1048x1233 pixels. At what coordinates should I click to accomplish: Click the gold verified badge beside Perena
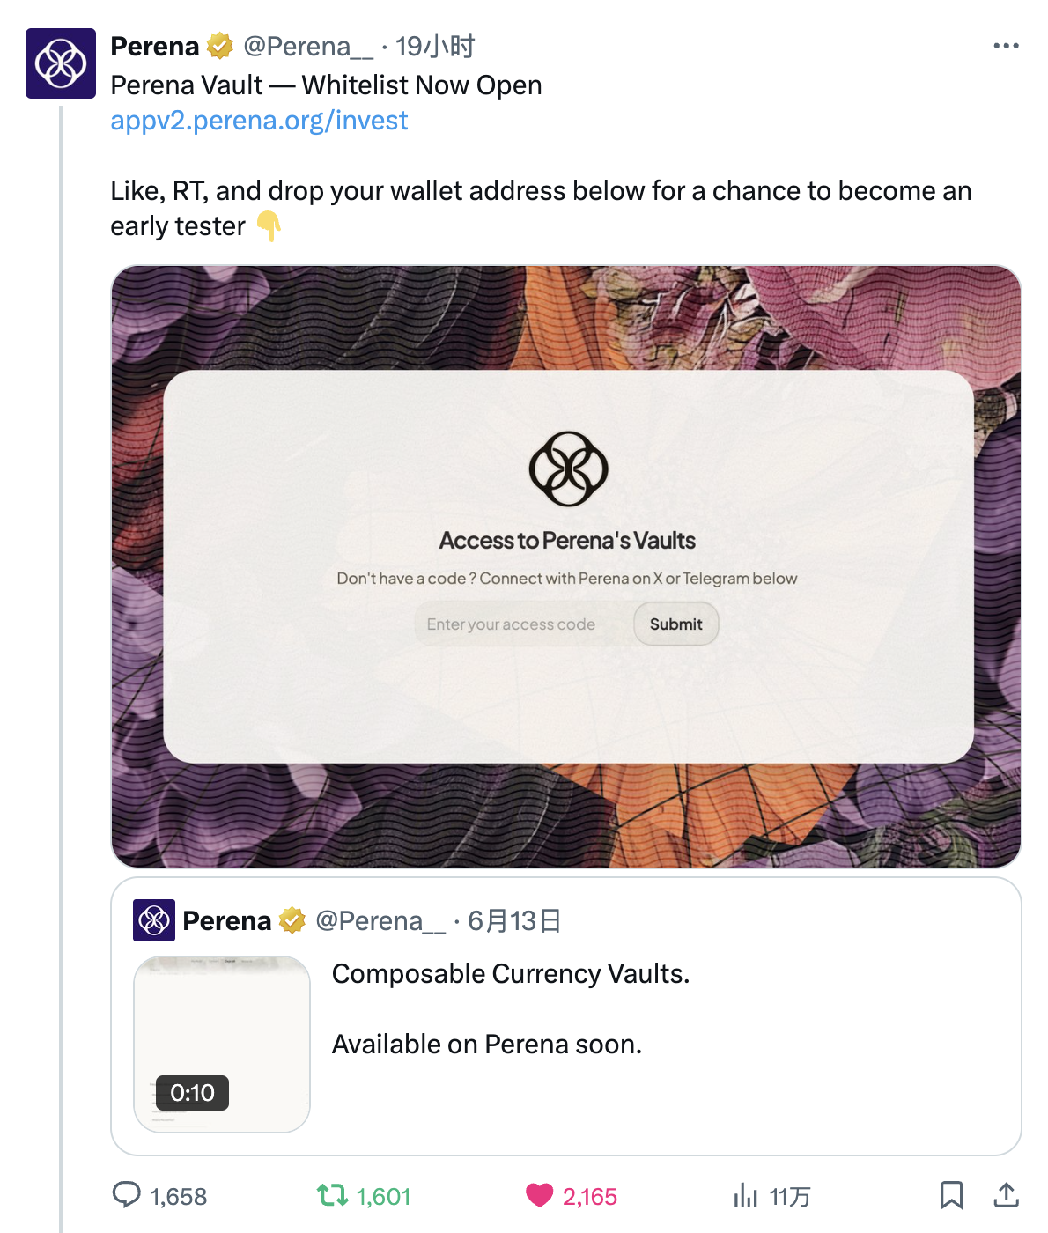tap(220, 46)
